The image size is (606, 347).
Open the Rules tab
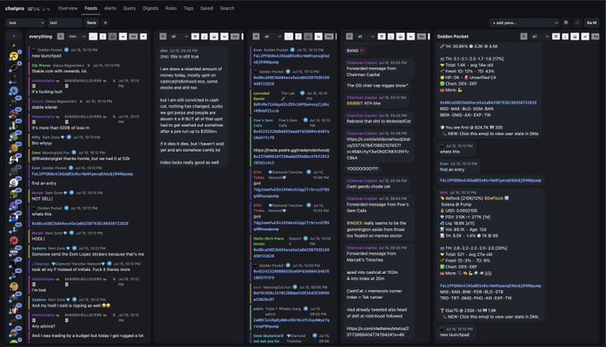click(x=171, y=8)
